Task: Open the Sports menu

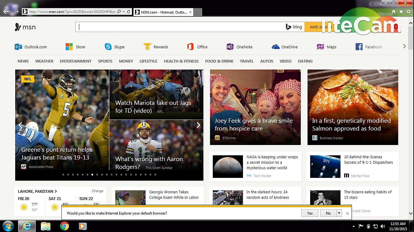Action: pyautogui.click(x=105, y=61)
